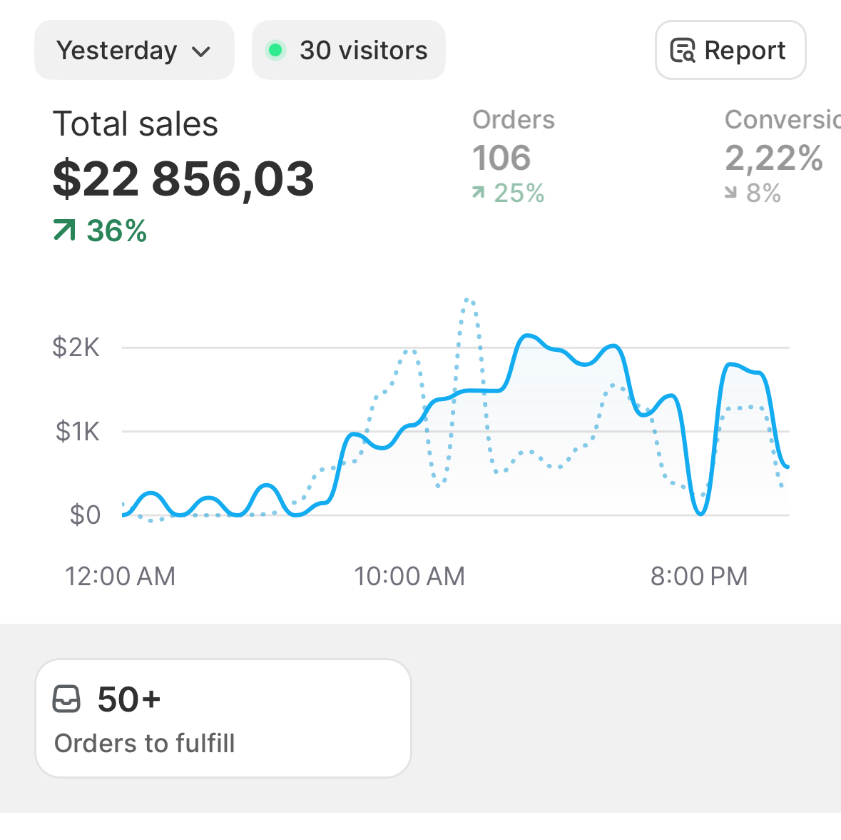
Task: Click the 8:00 PM label on chart
Action: point(699,576)
